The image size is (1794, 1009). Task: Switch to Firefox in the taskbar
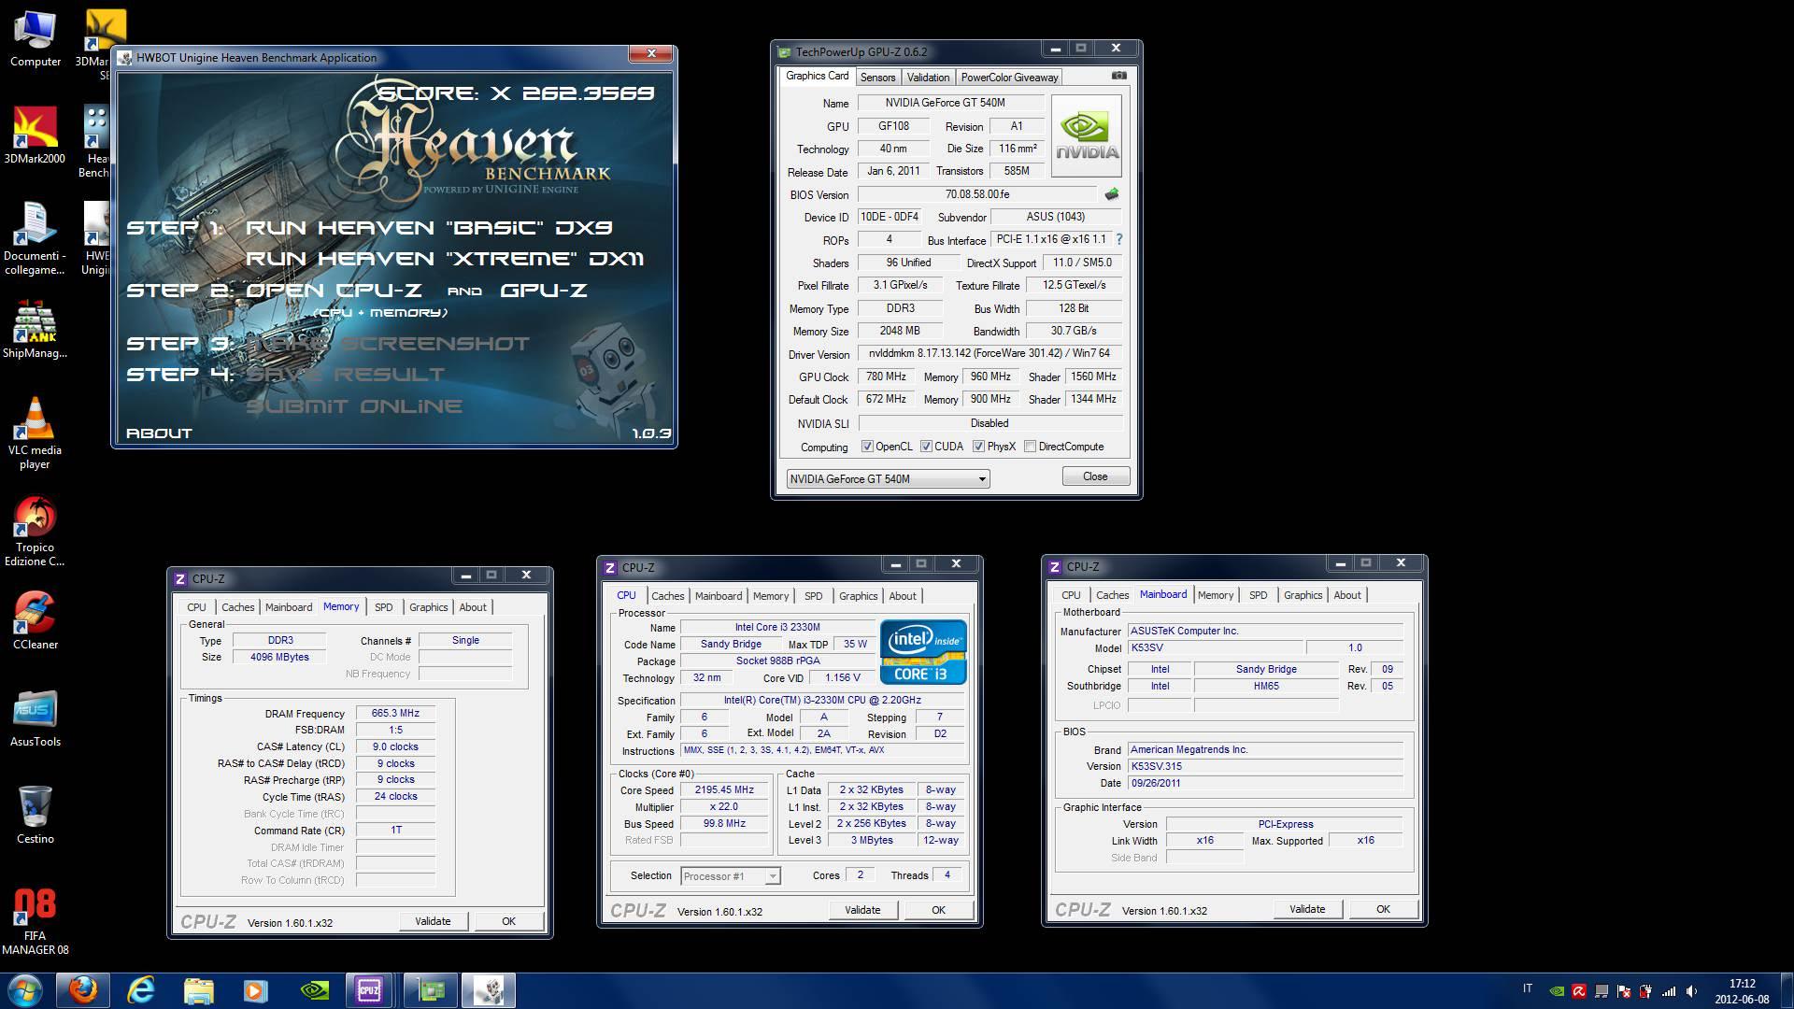[83, 990]
